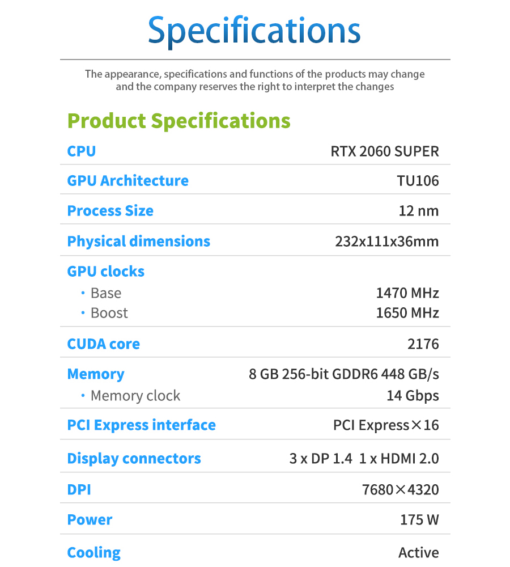The image size is (510, 567).
Task: Select the CUDA core label
Action: (103, 344)
